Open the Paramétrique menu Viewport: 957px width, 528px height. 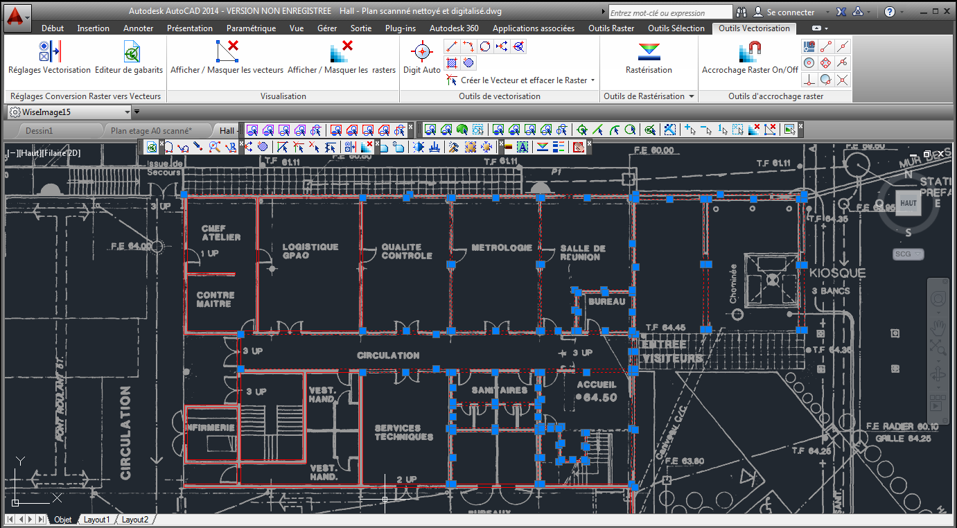tap(250, 28)
